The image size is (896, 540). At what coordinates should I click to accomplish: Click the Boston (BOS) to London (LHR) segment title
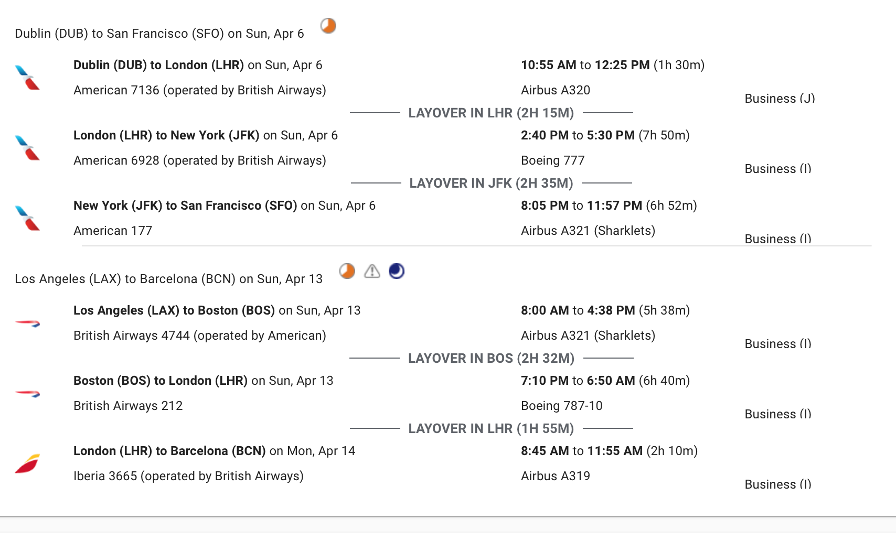click(x=161, y=381)
